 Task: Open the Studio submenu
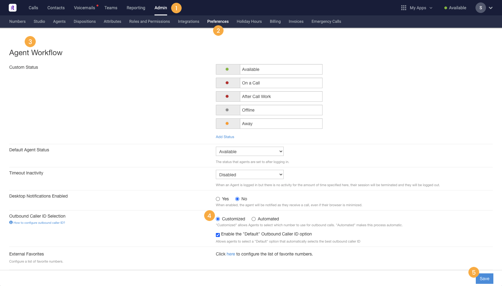click(x=39, y=22)
